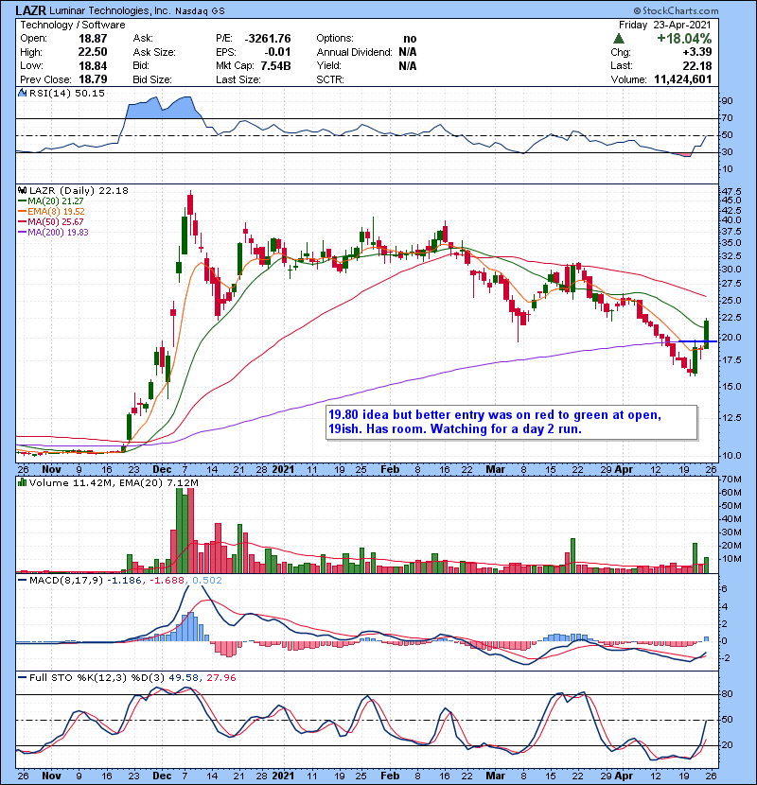
Task: Select the Open price 18.87
Action: [93, 39]
